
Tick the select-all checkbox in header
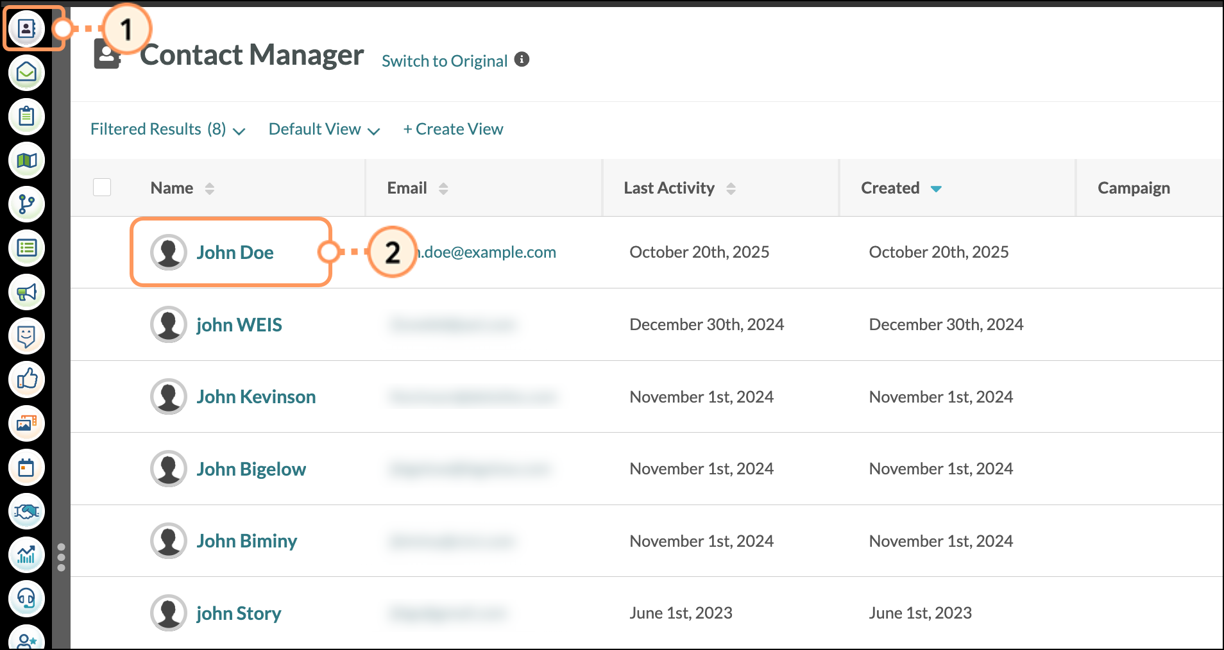click(102, 187)
